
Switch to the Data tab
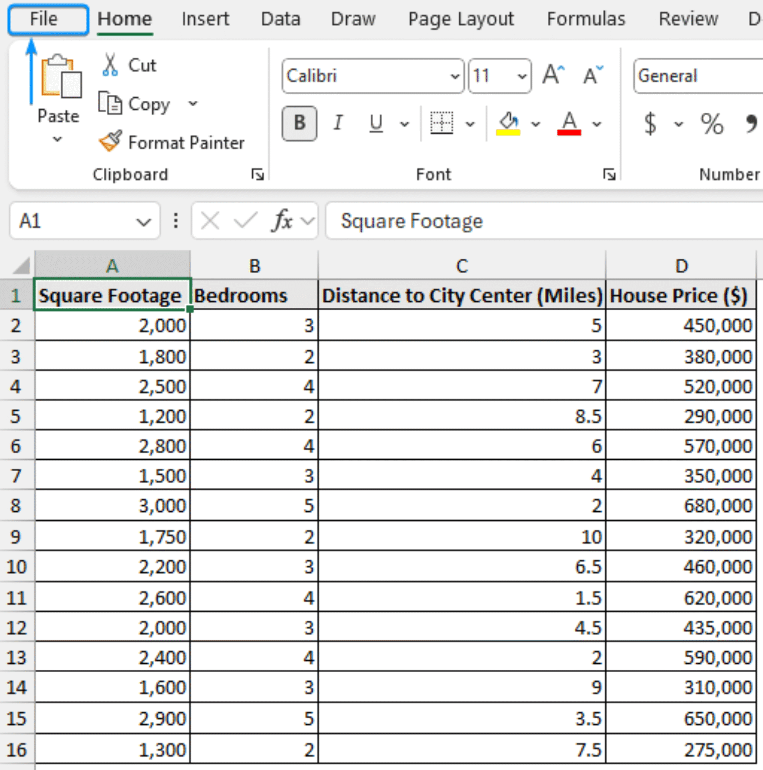tap(280, 19)
